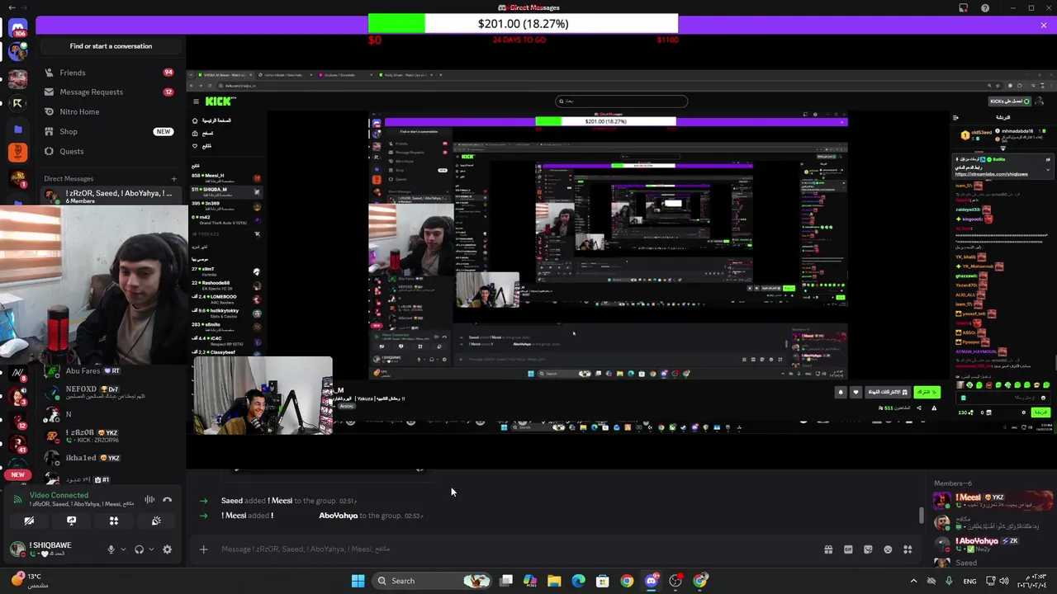Click Find or start a conversation box
Image resolution: width=1057 pixels, height=594 pixels.
[x=111, y=46]
